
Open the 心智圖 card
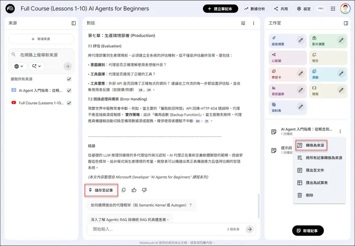288,58
